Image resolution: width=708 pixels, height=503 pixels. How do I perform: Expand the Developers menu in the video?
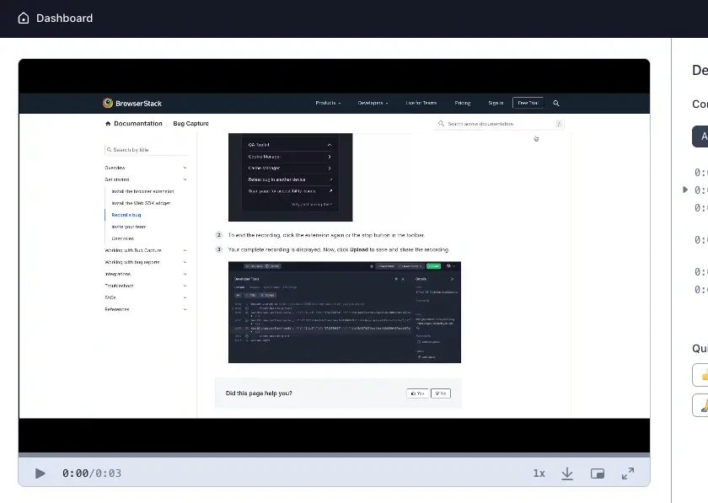tap(373, 103)
